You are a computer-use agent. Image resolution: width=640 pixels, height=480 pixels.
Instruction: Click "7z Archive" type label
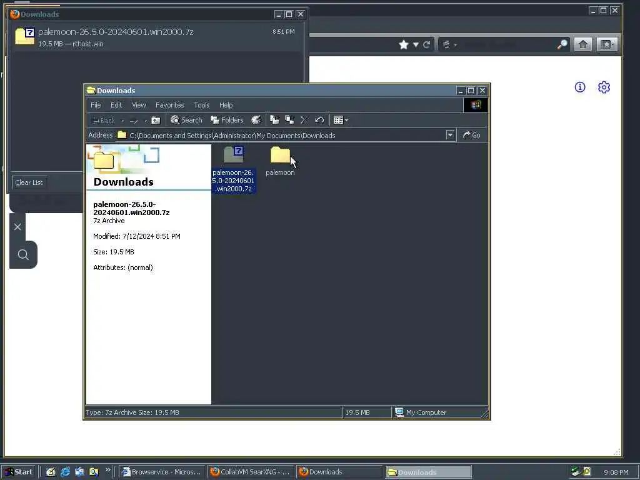[109, 221]
